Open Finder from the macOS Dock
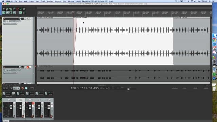 pyautogui.click(x=214, y=36)
